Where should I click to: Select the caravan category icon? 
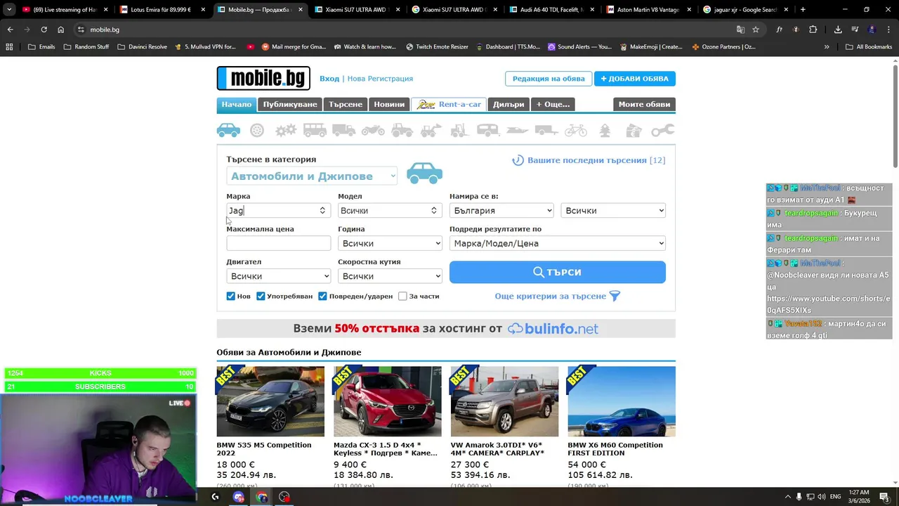coord(488,131)
